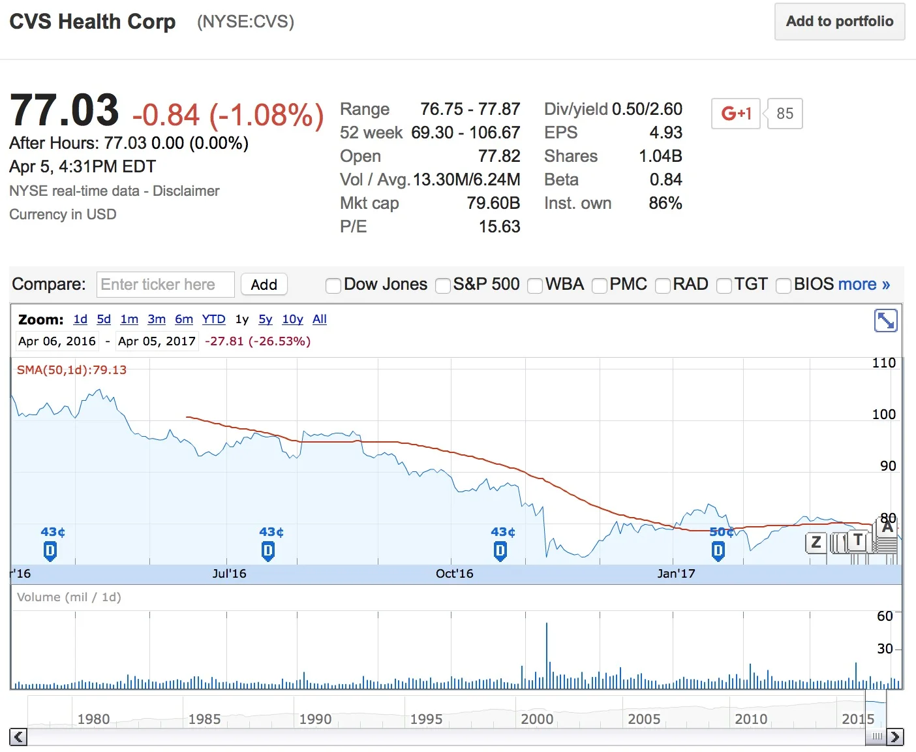Click the Open price 77.82
This screenshot has height=752, width=916.
(499, 156)
